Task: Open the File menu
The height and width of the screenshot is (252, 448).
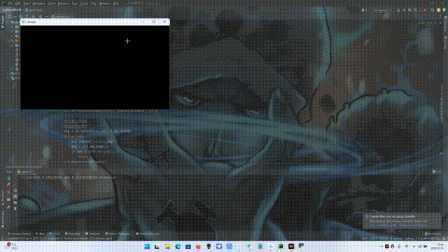Action: (x=10, y=3)
